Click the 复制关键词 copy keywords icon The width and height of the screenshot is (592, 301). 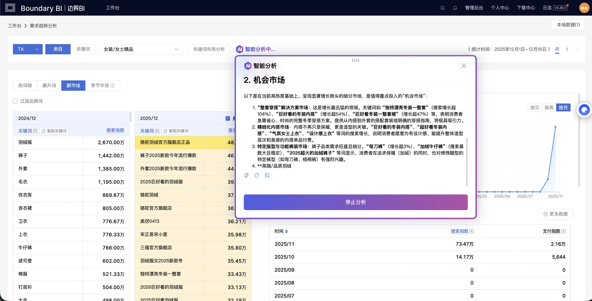coord(44,131)
